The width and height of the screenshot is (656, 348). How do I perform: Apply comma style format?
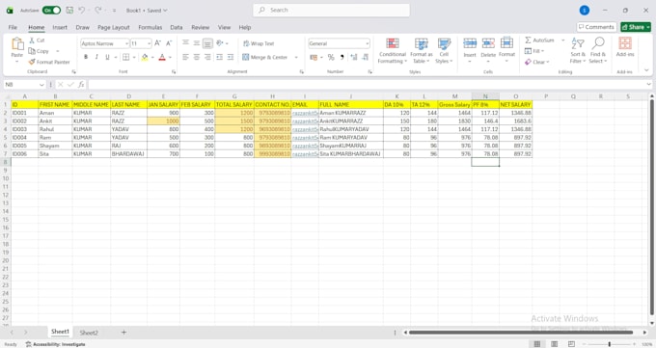[342, 57]
